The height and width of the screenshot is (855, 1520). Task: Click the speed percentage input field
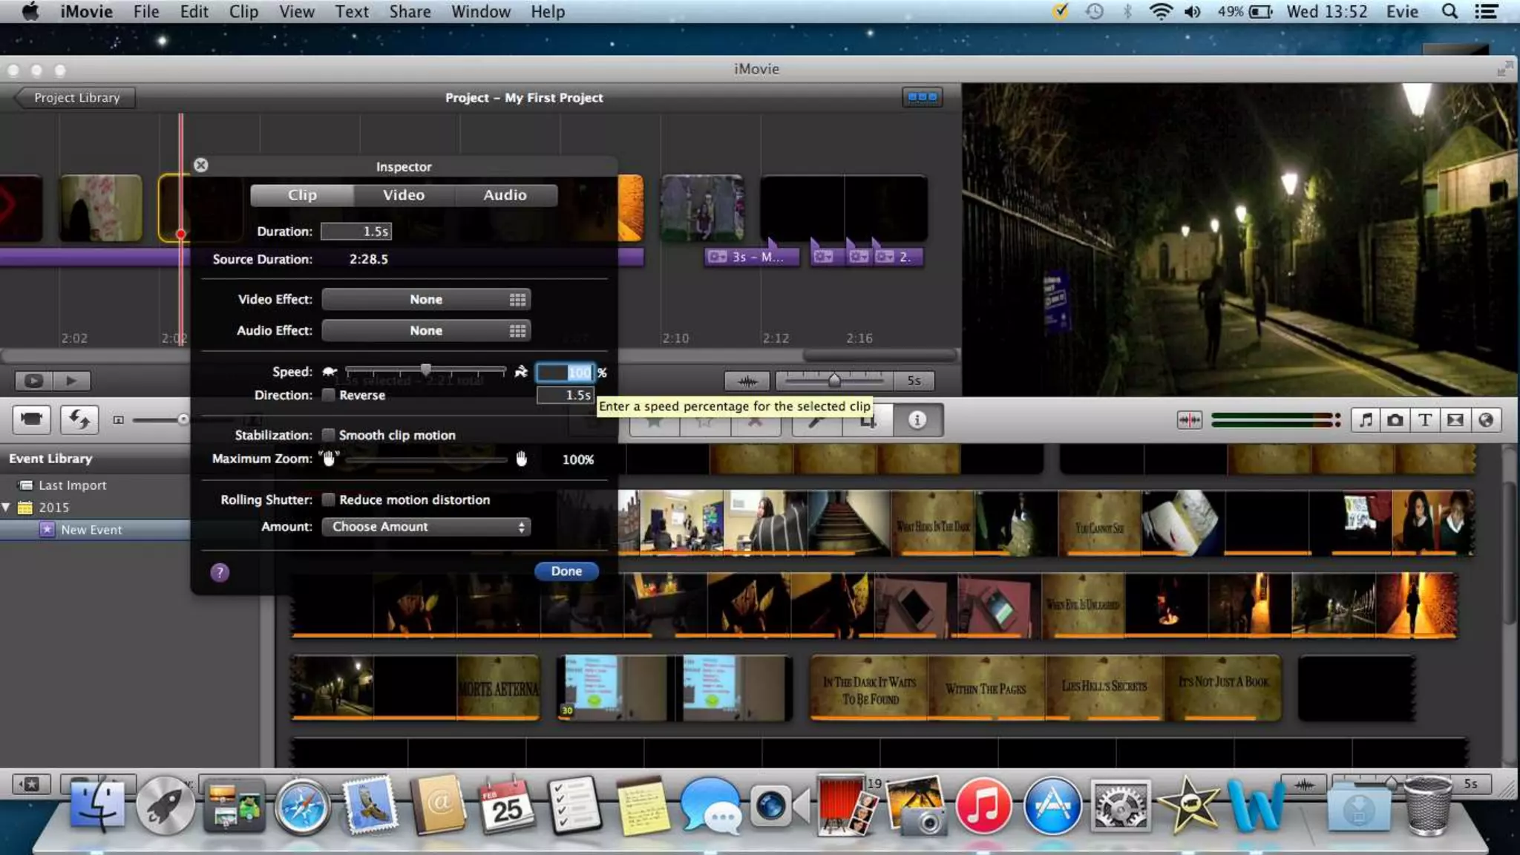point(566,373)
